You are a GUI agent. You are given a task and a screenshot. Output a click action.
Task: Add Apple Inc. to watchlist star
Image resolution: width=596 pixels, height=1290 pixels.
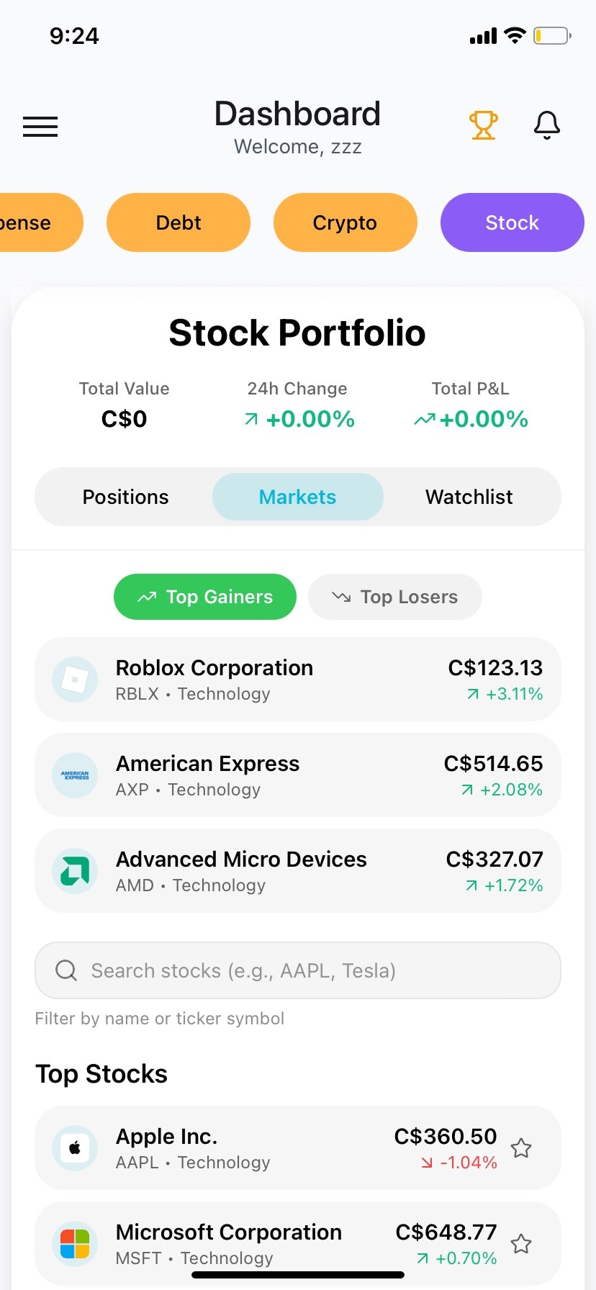[x=521, y=1148]
